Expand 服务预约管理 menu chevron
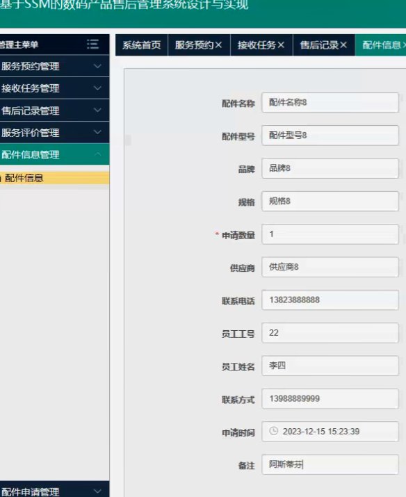The image size is (406, 497). coord(97,66)
